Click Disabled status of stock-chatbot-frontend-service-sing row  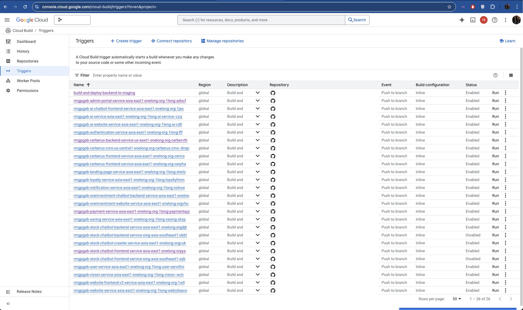(x=473, y=259)
